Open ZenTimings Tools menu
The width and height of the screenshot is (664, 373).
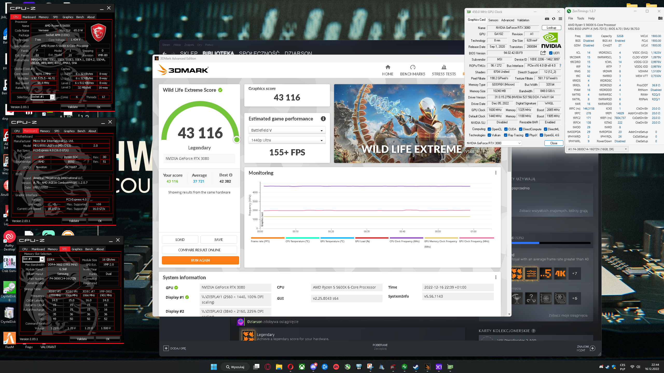[580, 18]
